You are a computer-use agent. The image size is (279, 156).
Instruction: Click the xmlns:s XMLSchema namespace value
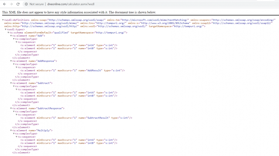pyautogui.click(x=166, y=23)
